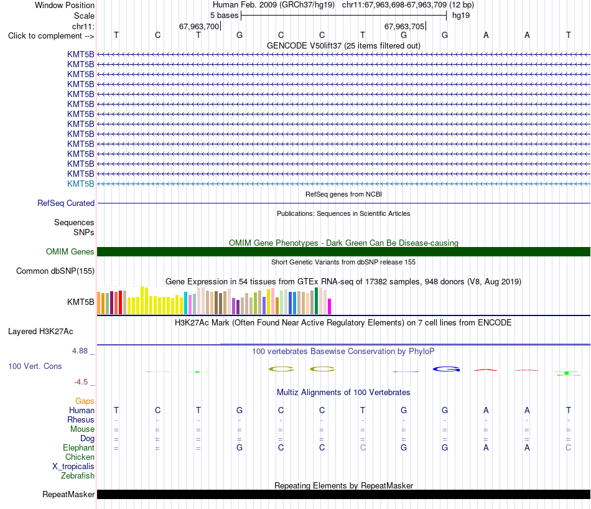Click the 4.88 PhyloP upper limit value
Viewport: 591px width, 509px height.
[x=80, y=351]
